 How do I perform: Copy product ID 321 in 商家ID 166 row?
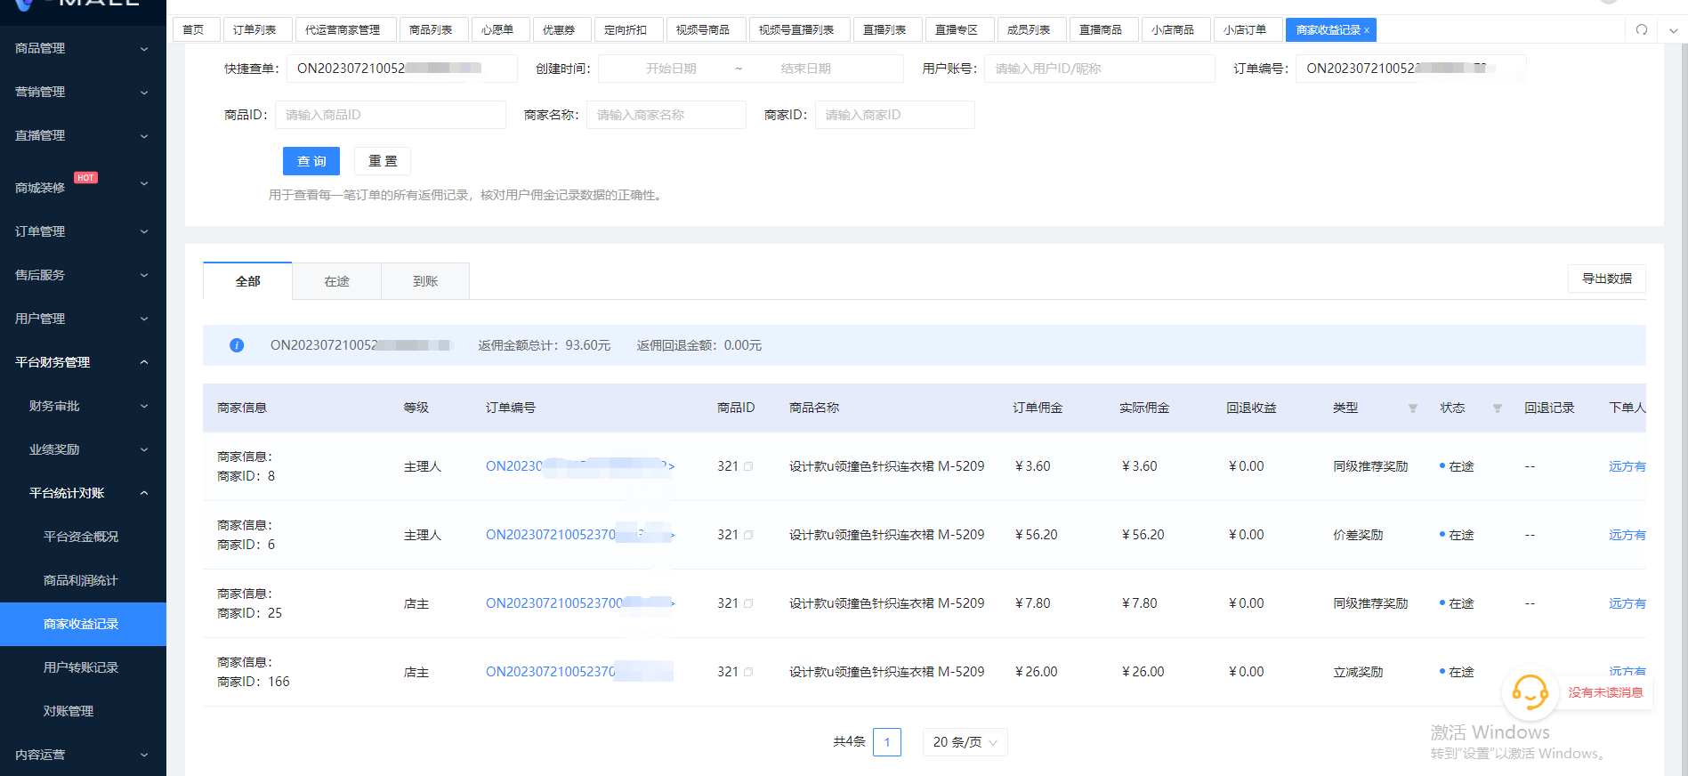coord(748,672)
